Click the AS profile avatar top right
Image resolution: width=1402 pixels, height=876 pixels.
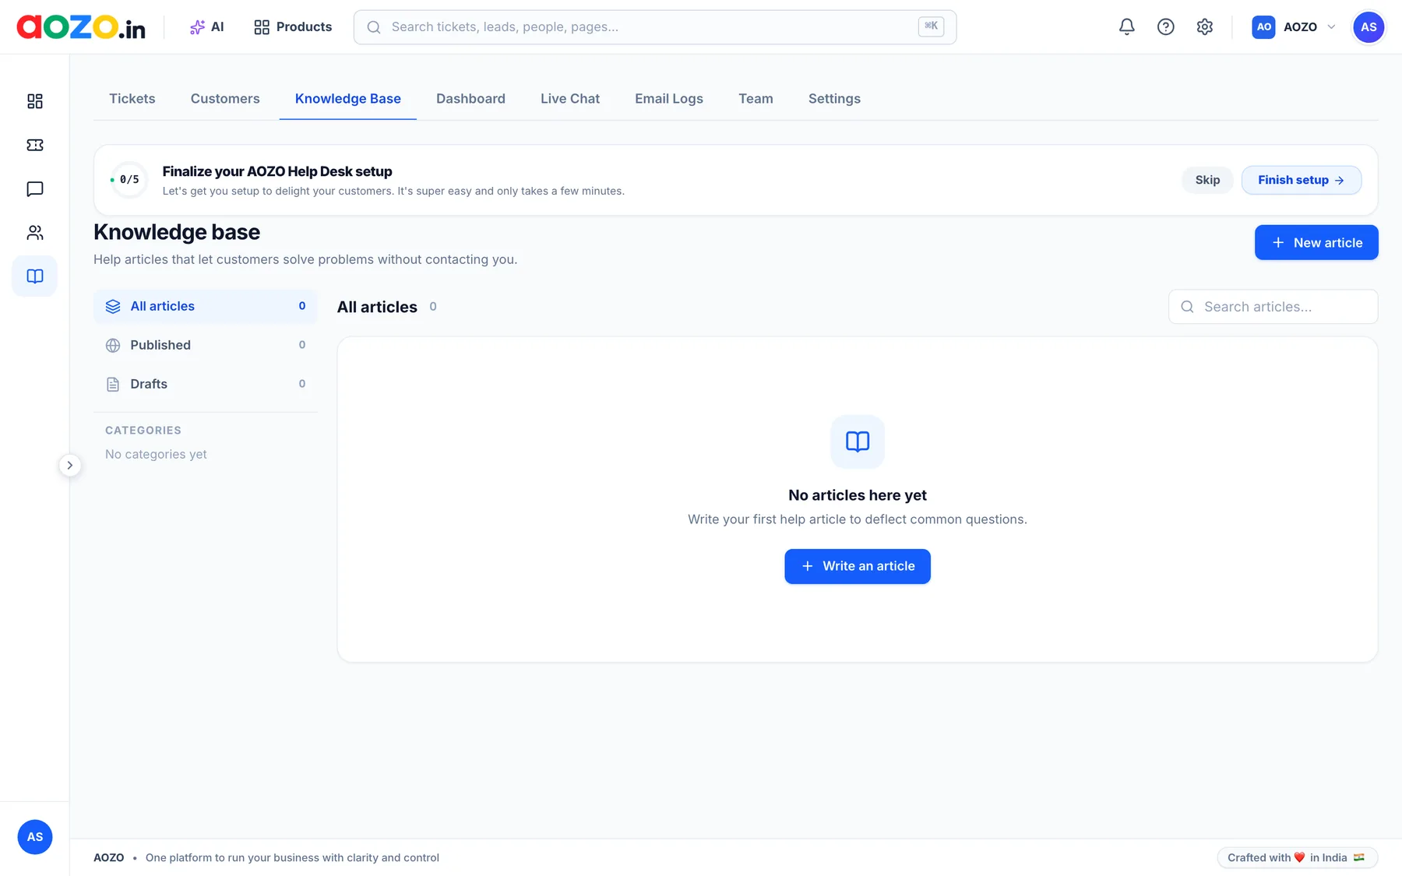point(1369,27)
